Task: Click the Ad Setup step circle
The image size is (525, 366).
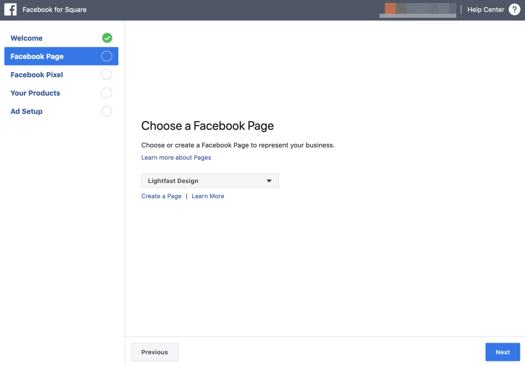Action: tap(107, 111)
